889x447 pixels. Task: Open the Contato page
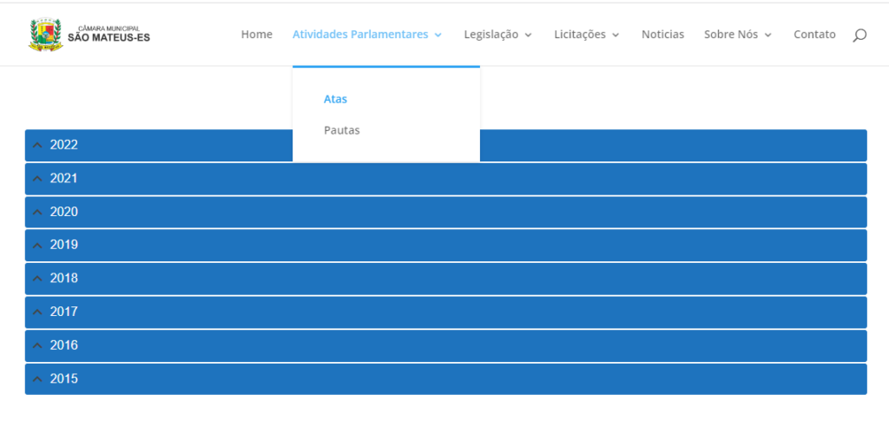tap(814, 35)
